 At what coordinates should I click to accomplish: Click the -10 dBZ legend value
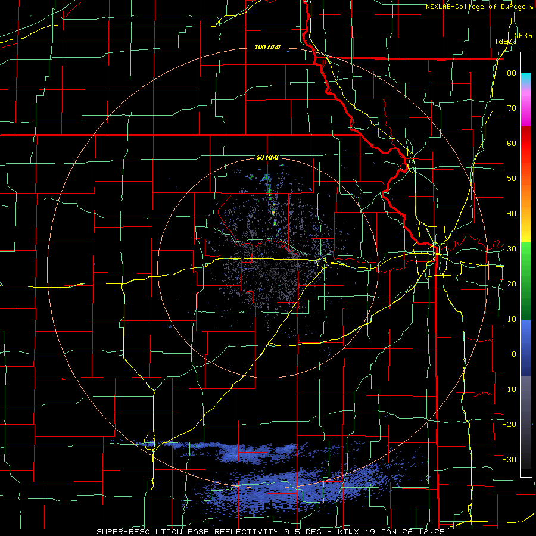point(509,389)
